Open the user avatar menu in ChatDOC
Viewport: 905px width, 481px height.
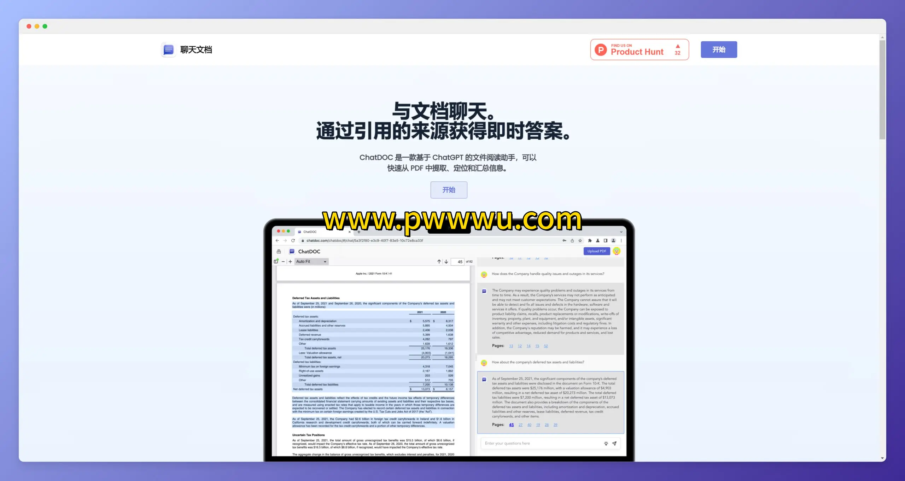click(x=617, y=251)
